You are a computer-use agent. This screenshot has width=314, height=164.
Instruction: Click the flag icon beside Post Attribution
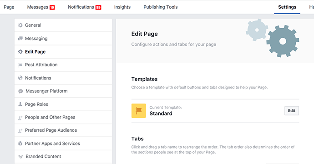tap(20, 65)
